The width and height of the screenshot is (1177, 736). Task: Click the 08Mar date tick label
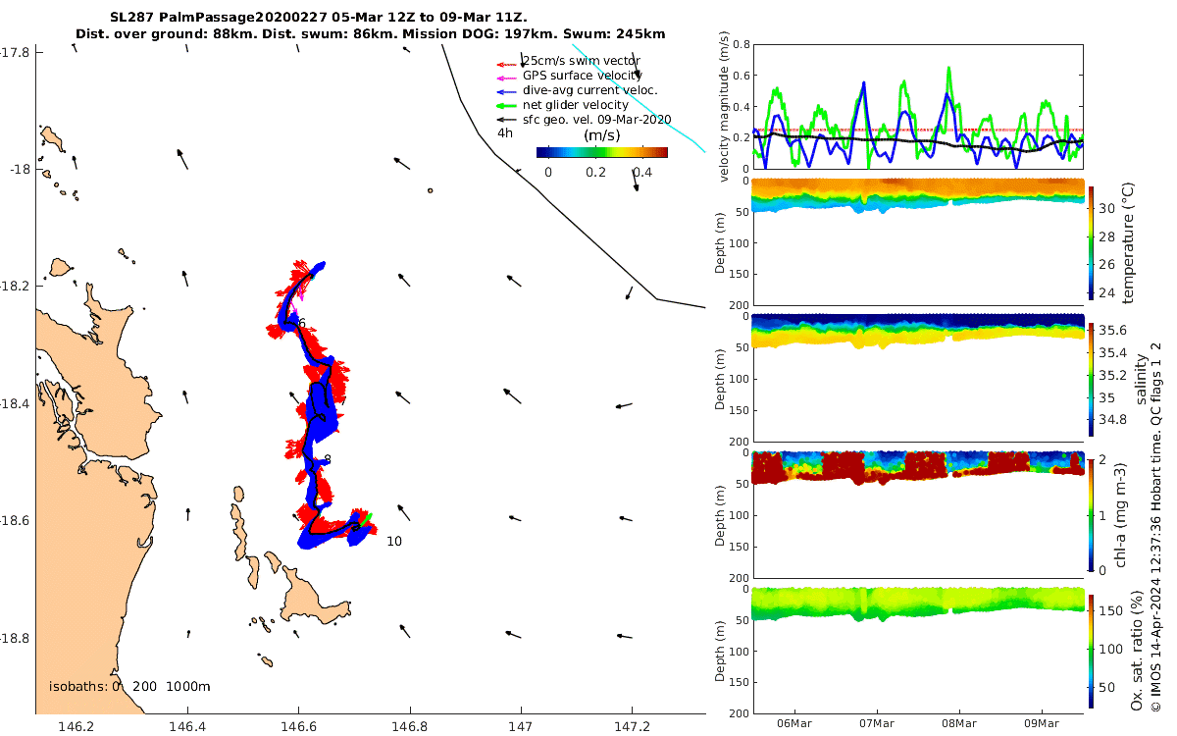click(x=959, y=723)
